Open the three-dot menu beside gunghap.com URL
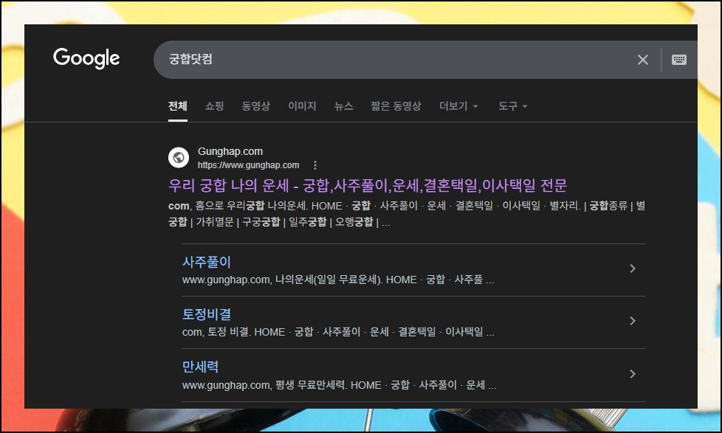 click(315, 165)
